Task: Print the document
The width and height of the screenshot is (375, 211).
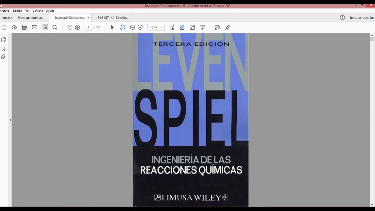Action: 24,27
